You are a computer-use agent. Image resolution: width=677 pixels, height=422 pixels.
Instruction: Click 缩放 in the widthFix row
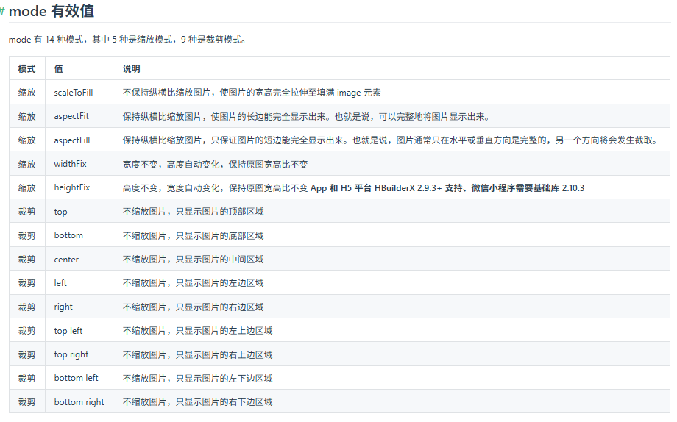click(26, 165)
